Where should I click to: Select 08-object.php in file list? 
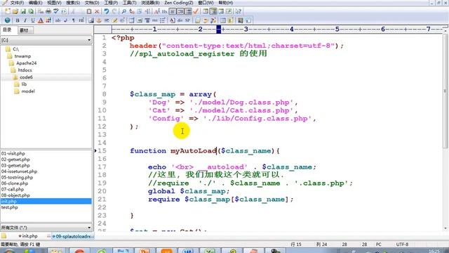[15, 195]
